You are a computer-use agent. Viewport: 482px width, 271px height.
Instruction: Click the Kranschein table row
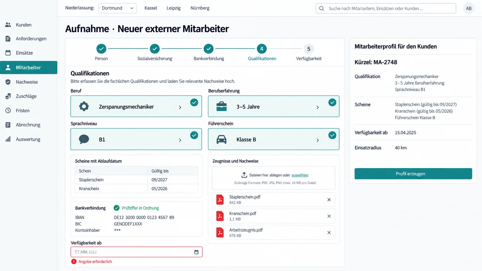pos(136,188)
